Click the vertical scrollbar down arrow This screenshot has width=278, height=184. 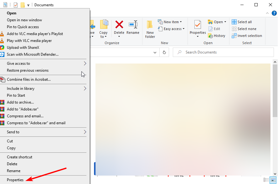[275, 174]
